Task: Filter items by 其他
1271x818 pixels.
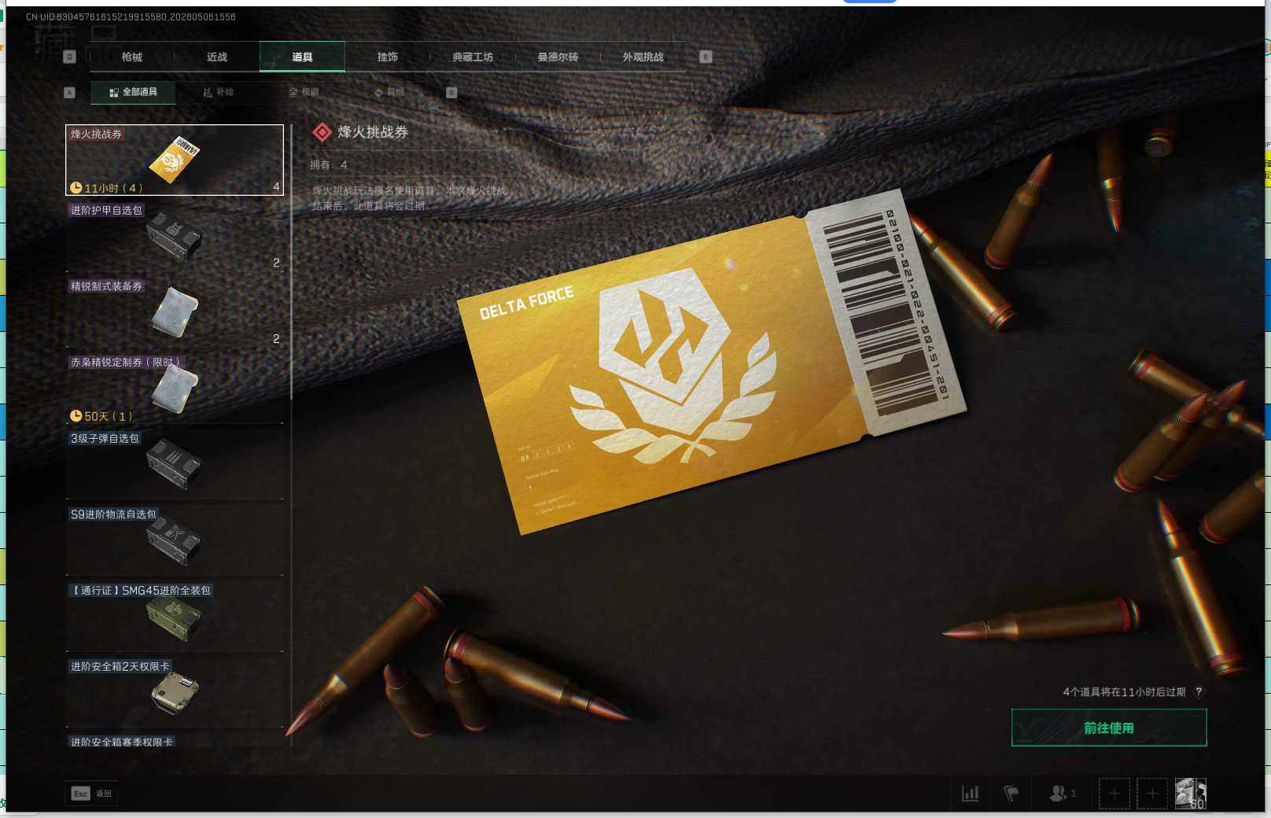Action: point(389,92)
